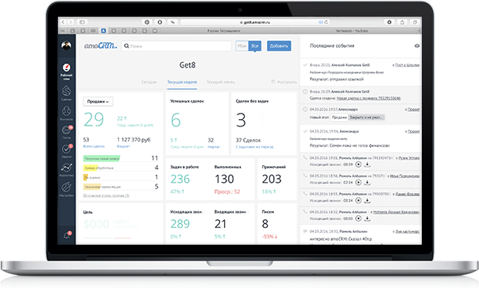Image resolution: width=479 pixels, height=290 pixels.
Task: Switch filter toggle to Все
Action: pyautogui.click(x=255, y=46)
